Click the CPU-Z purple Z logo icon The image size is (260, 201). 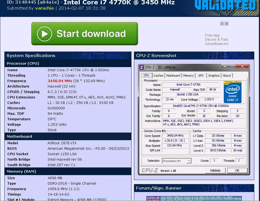coord(142,67)
